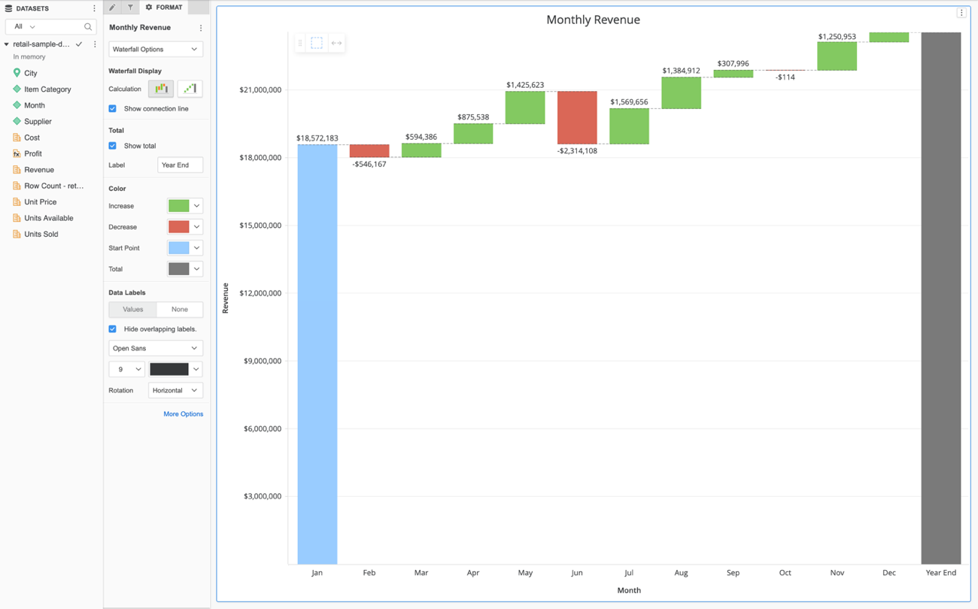Screen dimensions: 978x609
Task: Open the Waterfall Options dropdown
Action: tap(155, 50)
